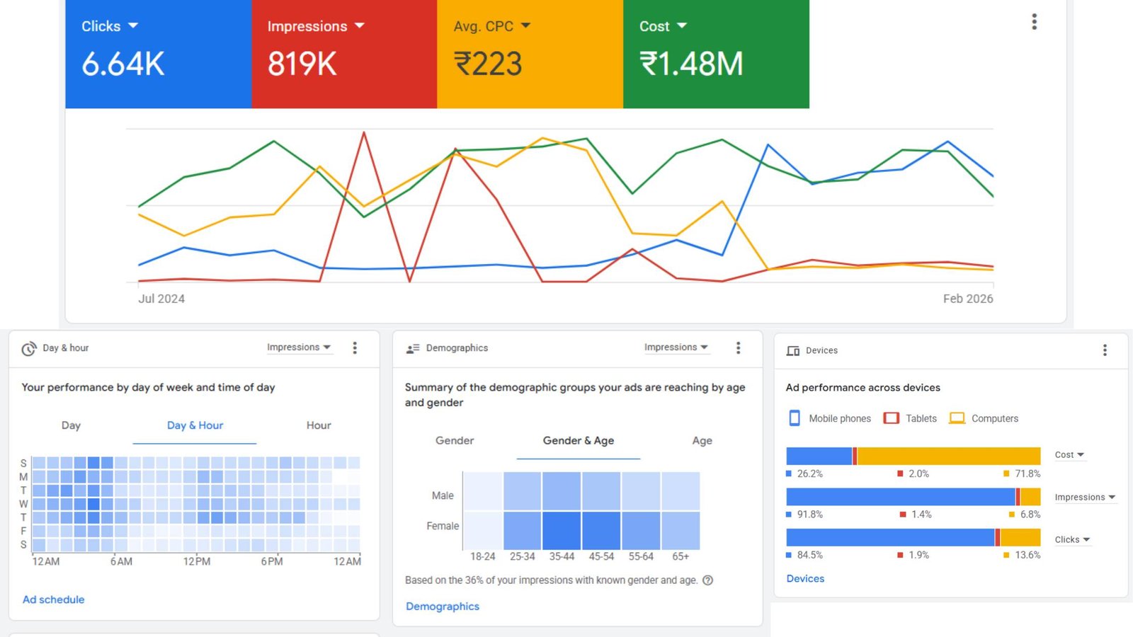
Task: Click the Devices card header icon
Action: [793, 351]
